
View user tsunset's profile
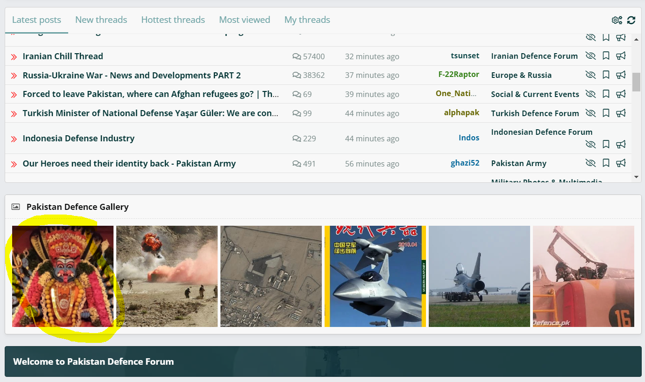465,56
